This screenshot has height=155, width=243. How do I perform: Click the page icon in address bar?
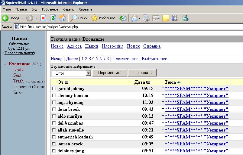17,27
